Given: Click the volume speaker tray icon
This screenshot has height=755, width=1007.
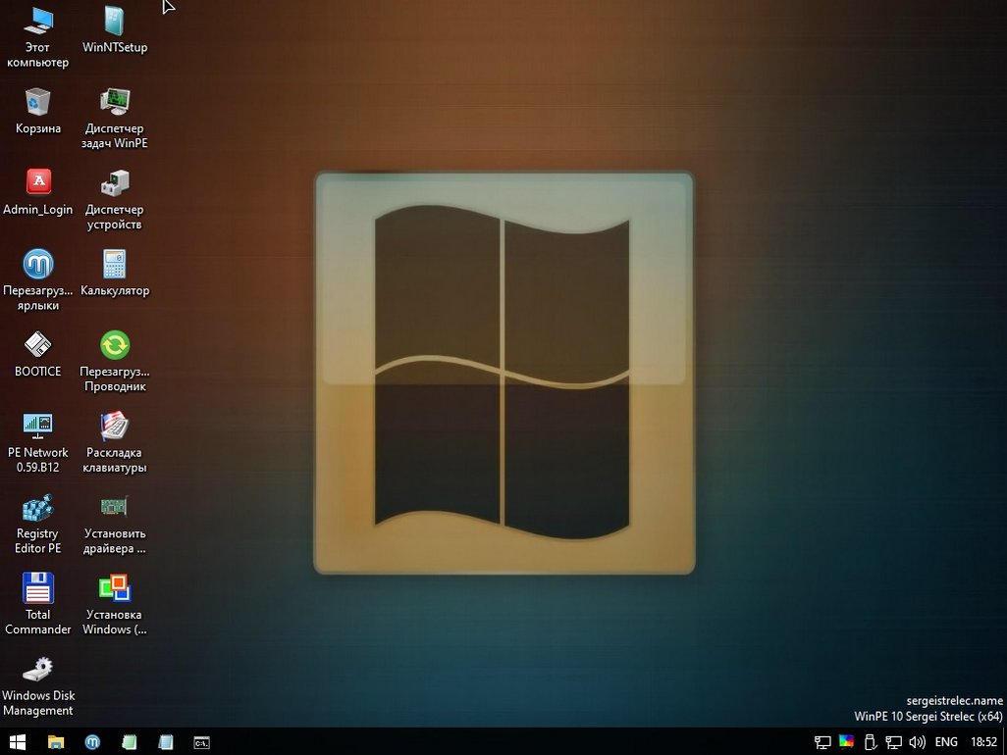Looking at the screenshot, I should tap(918, 742).
